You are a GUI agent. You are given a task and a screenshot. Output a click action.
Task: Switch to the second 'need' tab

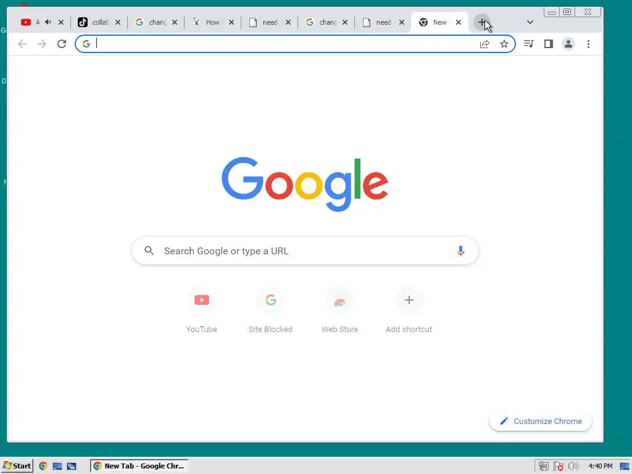[x=378, y=22]
